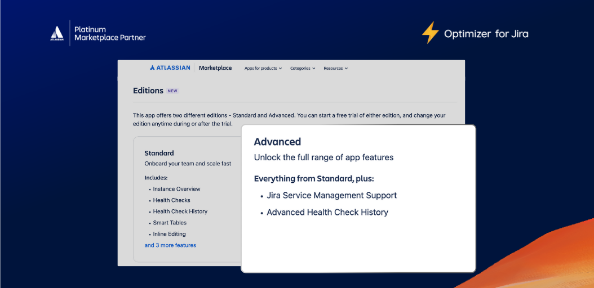
Task: Click the Optimizer lightning bolt icon
Action: tap(431, 33)
